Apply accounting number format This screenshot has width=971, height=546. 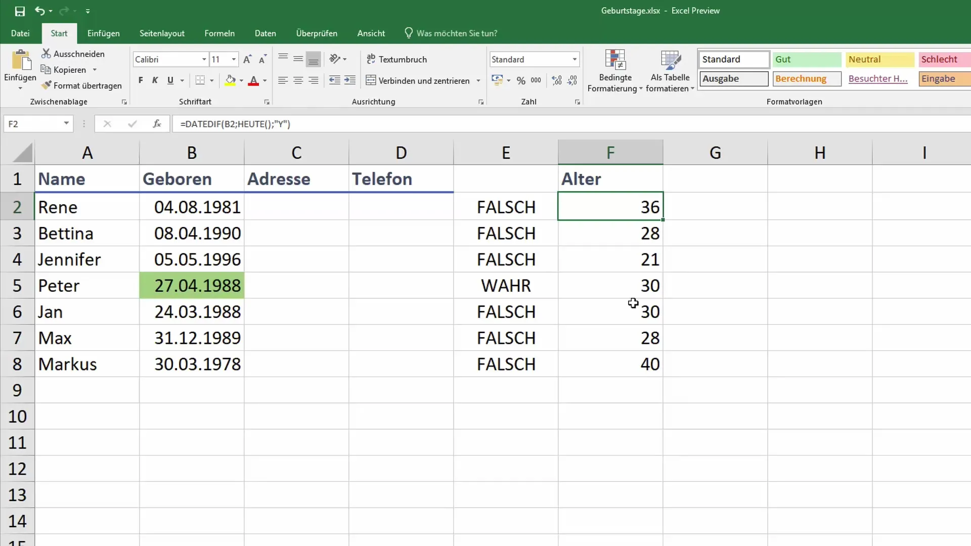click(497, 80)
